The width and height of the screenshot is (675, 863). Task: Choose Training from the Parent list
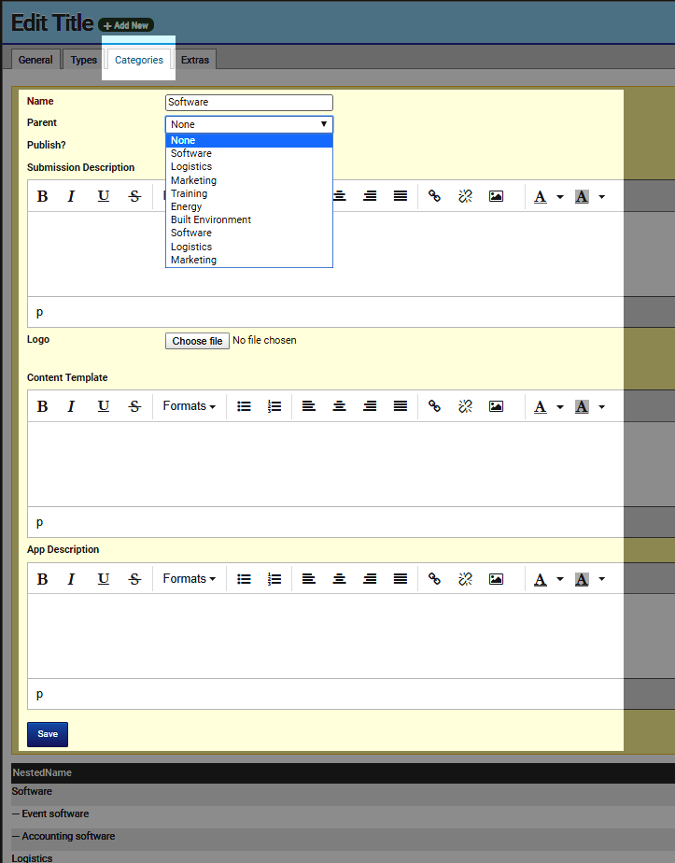pyautogui.click(x=248, y=193)
